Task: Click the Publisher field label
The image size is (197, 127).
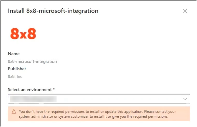Action: pos(17,69)
